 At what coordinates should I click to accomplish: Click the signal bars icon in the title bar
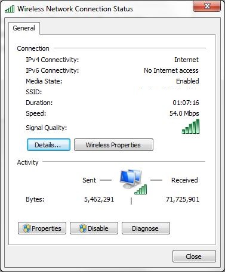pyautogui.click(x=10, y=9)
